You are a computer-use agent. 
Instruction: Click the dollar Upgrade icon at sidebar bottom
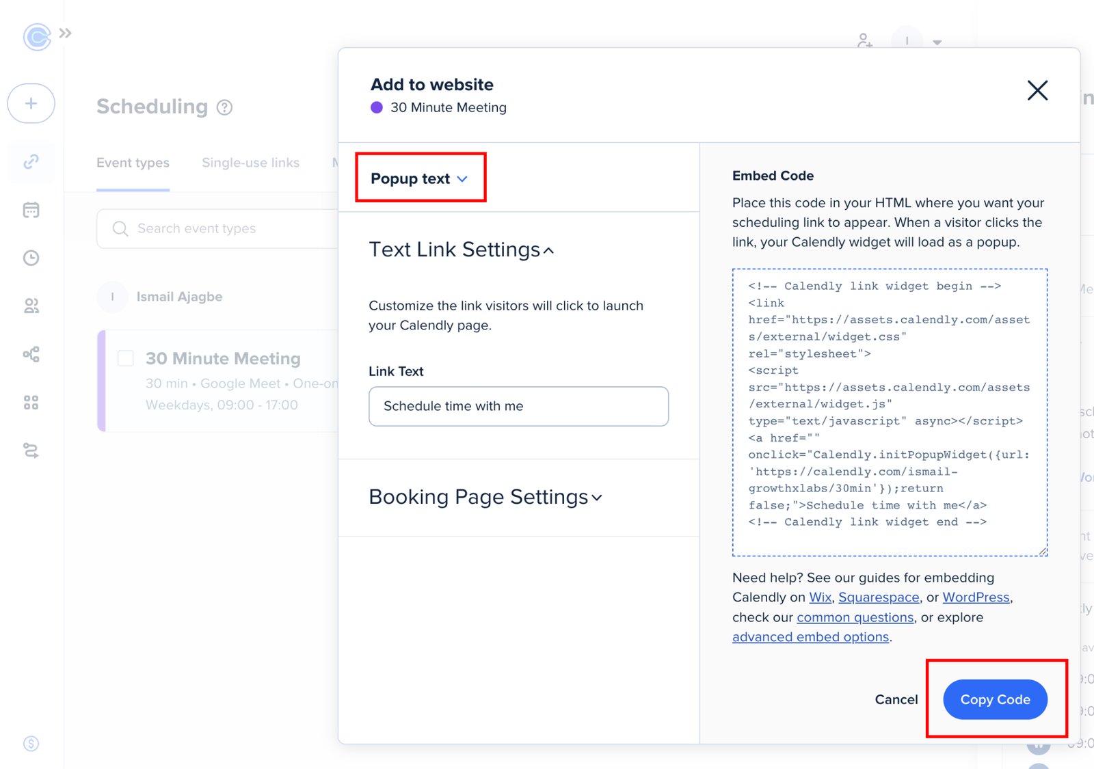point(31,744)
